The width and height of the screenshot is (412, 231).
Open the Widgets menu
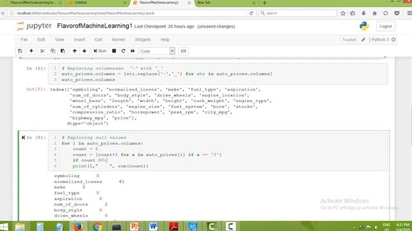[x=142, y=40]
